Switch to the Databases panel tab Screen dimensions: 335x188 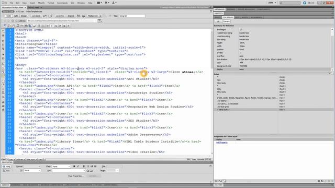point(219,9)
